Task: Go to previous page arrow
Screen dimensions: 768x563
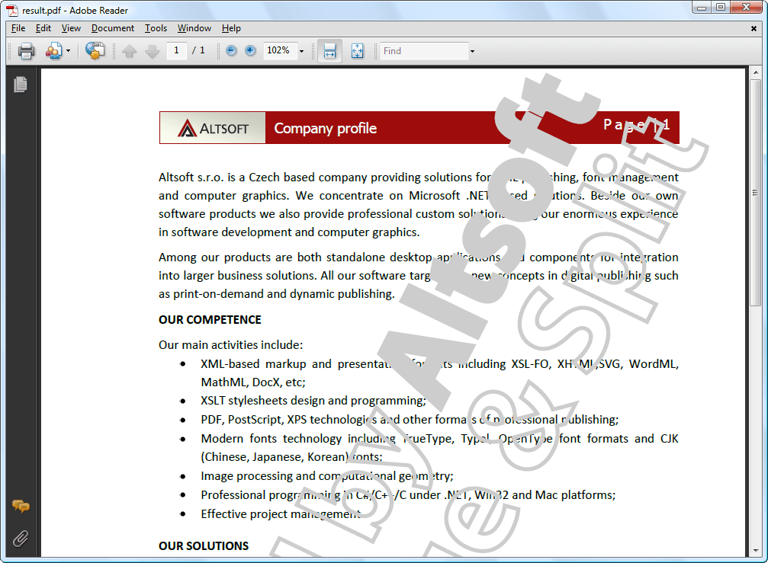Action: 130,51
